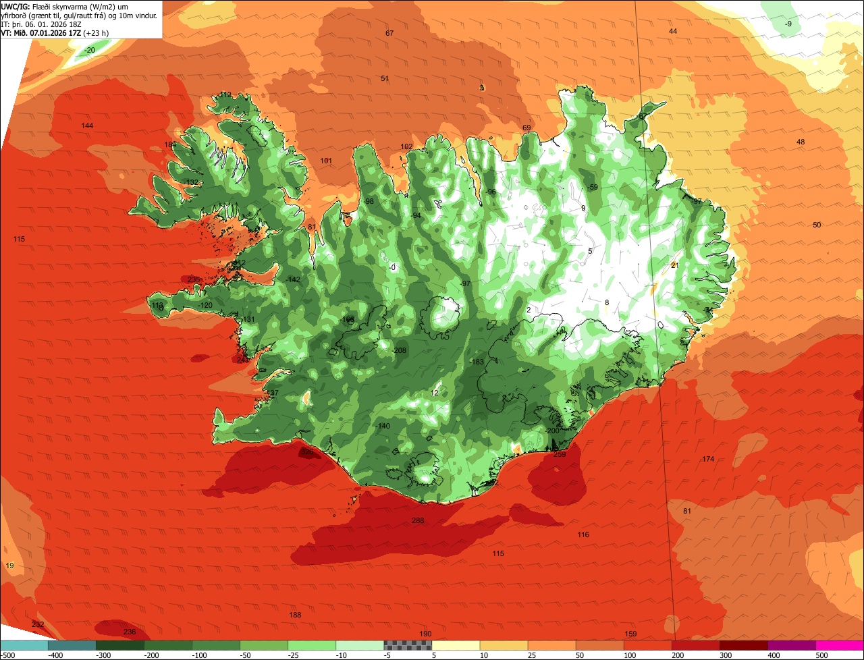Click the flux value 51 north of Iceland
Image resolution: width=864 pixels, height=660 pixels.
(385, 78)
